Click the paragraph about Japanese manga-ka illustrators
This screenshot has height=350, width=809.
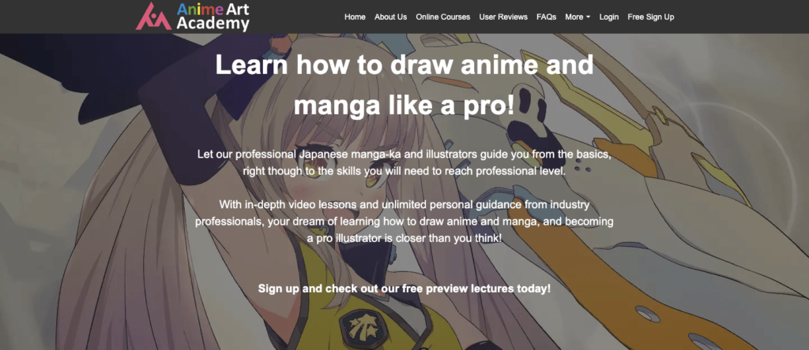click(x=404, y=162)
